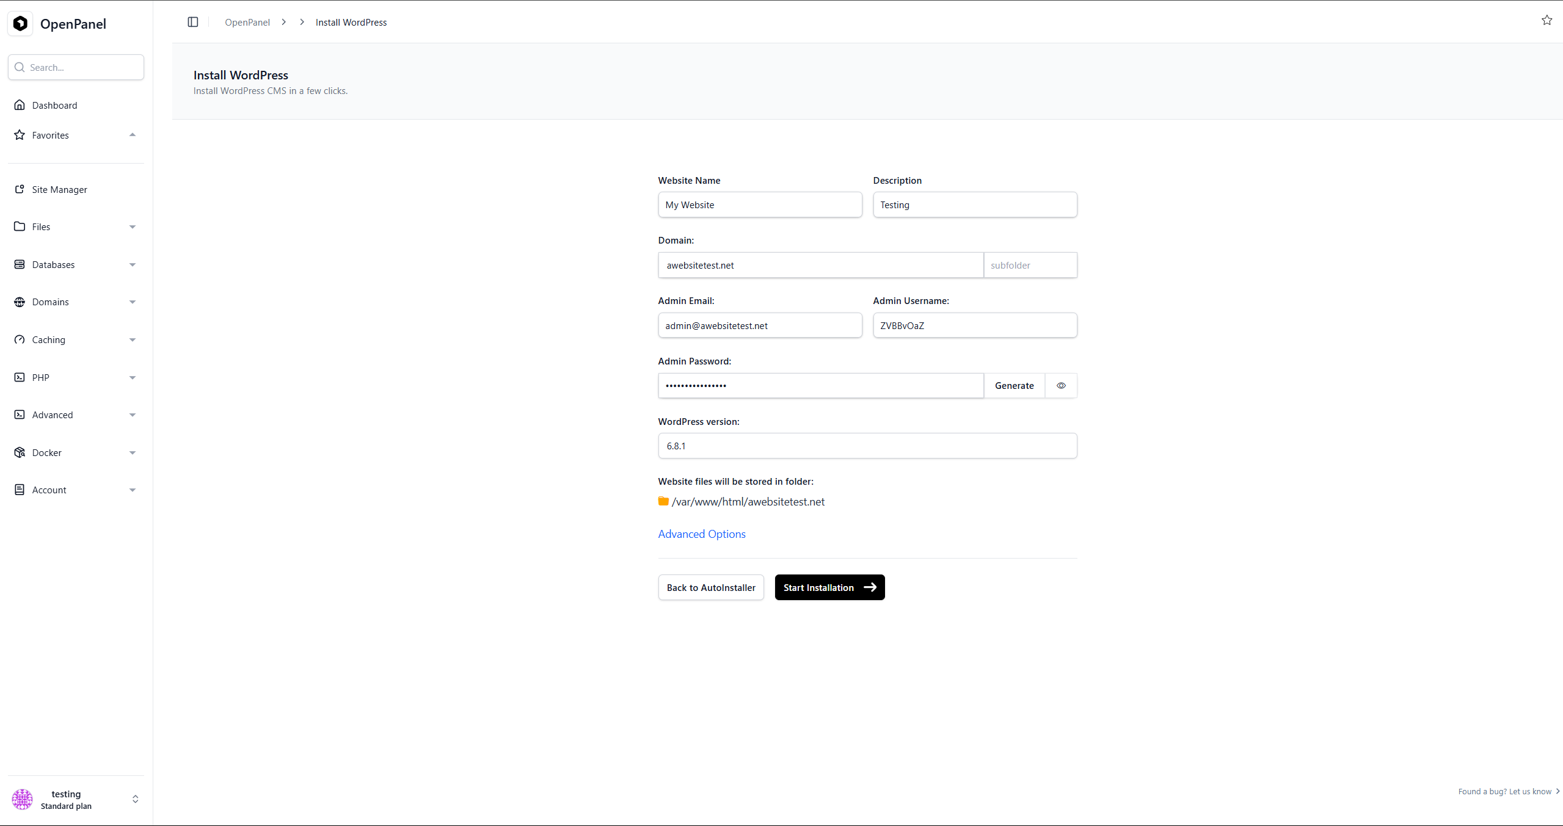Image resolution: width=1563 pixels, height=826 pixels.
Task: Click Found a bug? Let us know
Action: coord(1508,791)
